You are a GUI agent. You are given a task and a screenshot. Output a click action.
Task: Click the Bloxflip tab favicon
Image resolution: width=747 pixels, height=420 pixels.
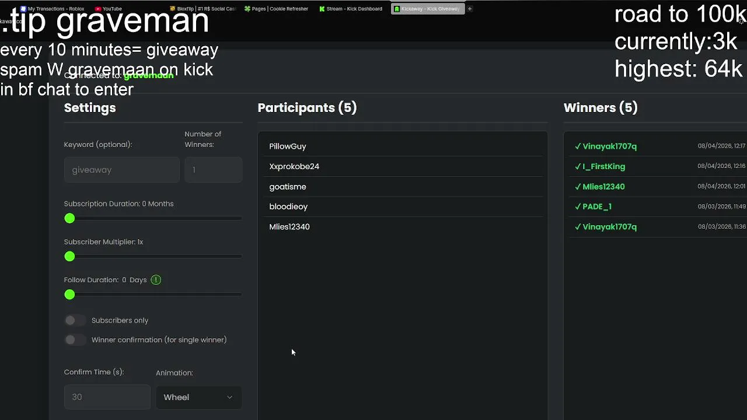click(x=173, y=9)
